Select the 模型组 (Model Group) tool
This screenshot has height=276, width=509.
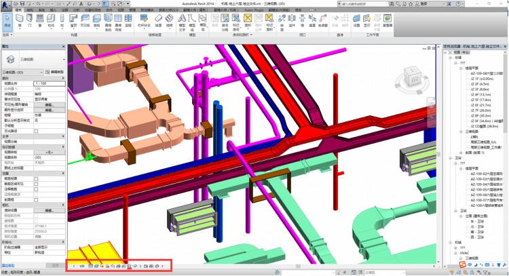202,22
